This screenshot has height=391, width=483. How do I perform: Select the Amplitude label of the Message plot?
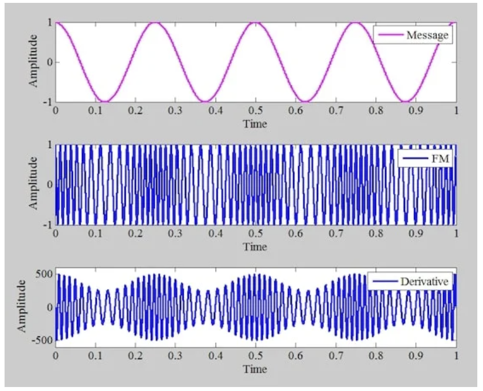33,61
